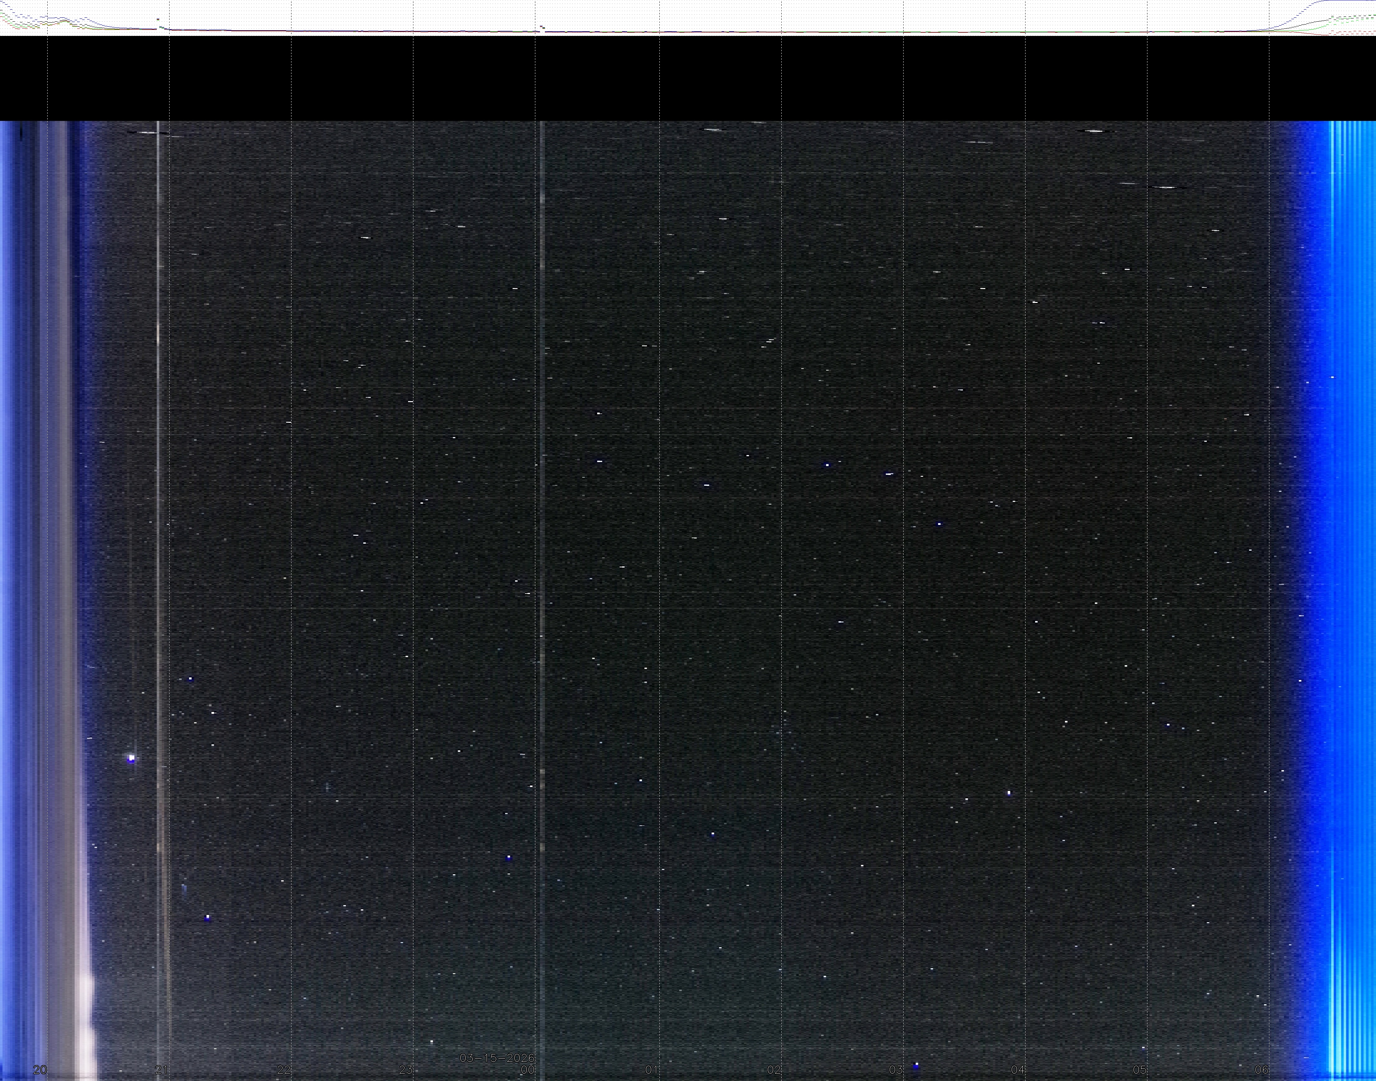1376x1081 pixels.
Task: Click the 00 midnight hour label
Action: (x=528, y=1070)
